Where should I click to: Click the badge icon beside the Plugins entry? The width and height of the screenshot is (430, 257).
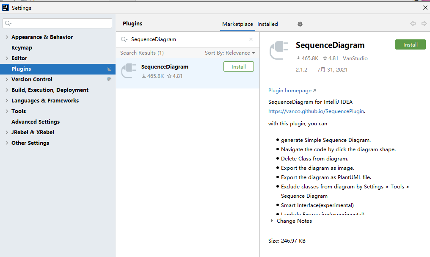pos(109,69)
